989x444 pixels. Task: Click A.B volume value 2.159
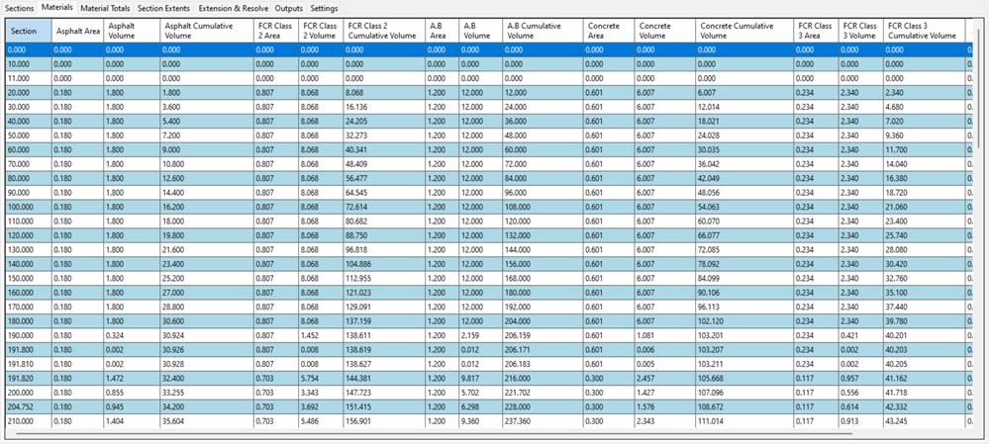click(x=480, y=335)
